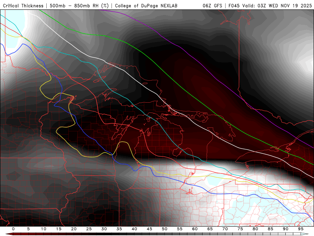The width and height of the screenshot is (314, 236).
Task: Click the "45" legend number
Action: tap(150, 229)
